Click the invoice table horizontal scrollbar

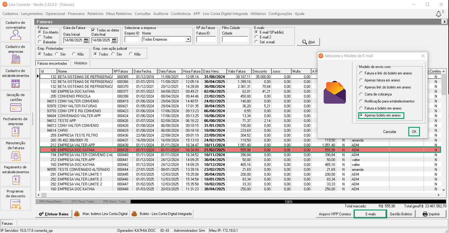click(x=239, y=195)
